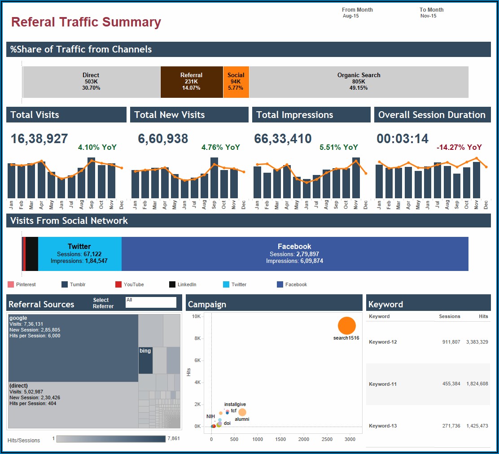The width and height of the screenshot is (499, 454).
Task: Select the Twitter block in social network bar
Action: [x=79, y=254]
